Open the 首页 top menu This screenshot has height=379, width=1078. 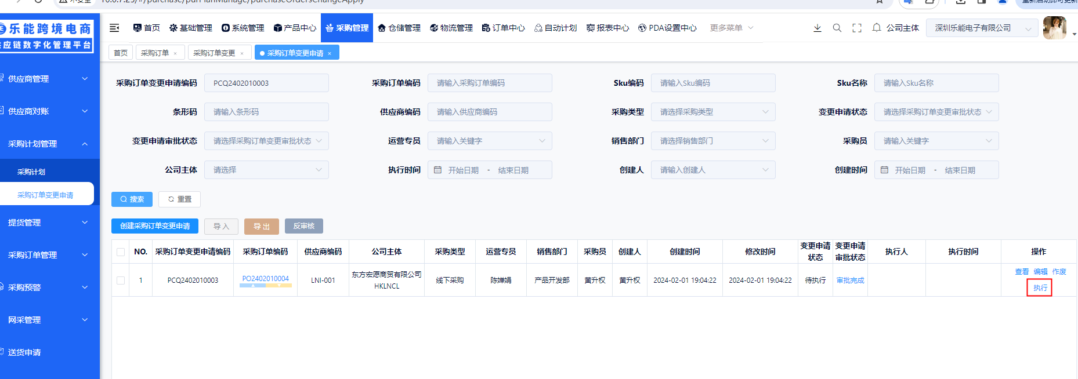pos(146,28)
